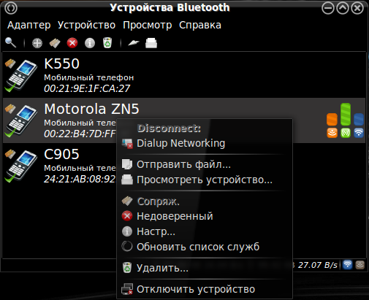The height and width of the screenshot is (300, 369).
Task: Maximize the Bluetooth devices window
Action: (x=343, y=8)
